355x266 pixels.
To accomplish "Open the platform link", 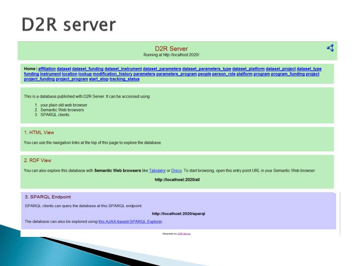I will tap(244, 74).
